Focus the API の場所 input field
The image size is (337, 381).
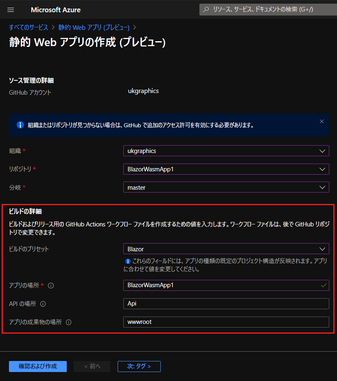(226, 304)
